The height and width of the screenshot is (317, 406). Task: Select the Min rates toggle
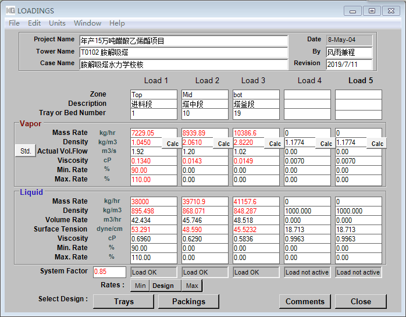click(140, 286)
